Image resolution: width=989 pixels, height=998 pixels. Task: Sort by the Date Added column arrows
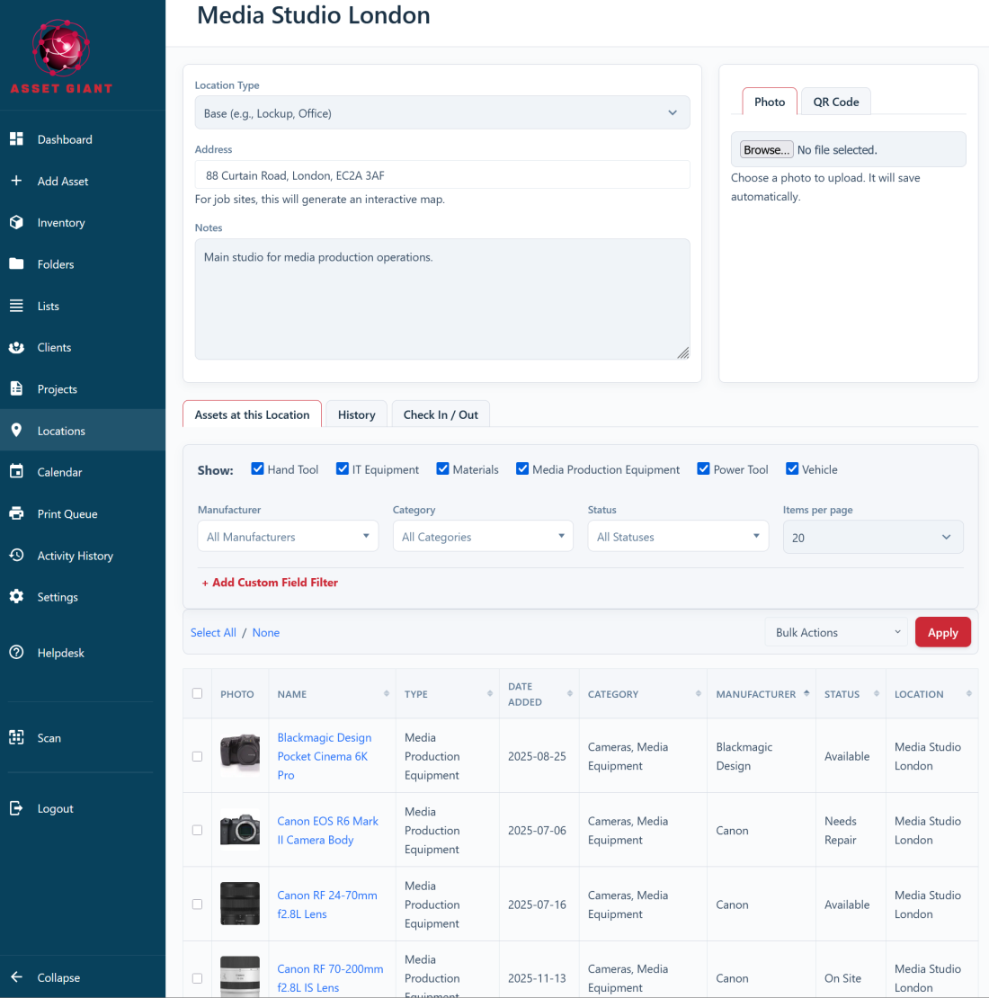pyautogui.click(x=570, y=694)
